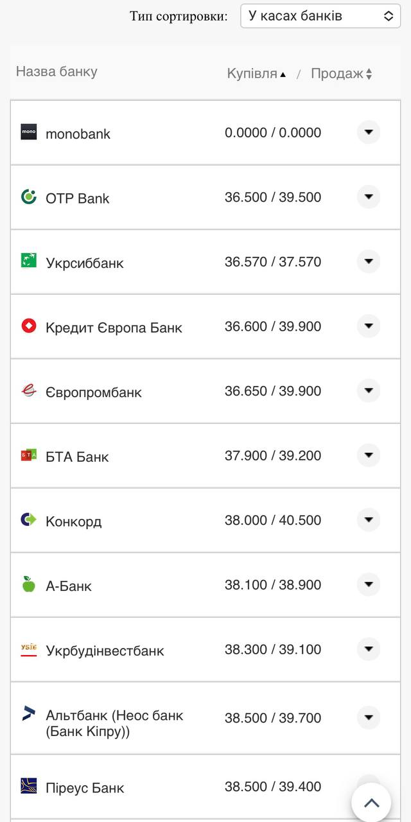The height and width of the screenshot is (822, 411).
Task: Click the Піреус Банк navy logo
Action: [29, 787]
